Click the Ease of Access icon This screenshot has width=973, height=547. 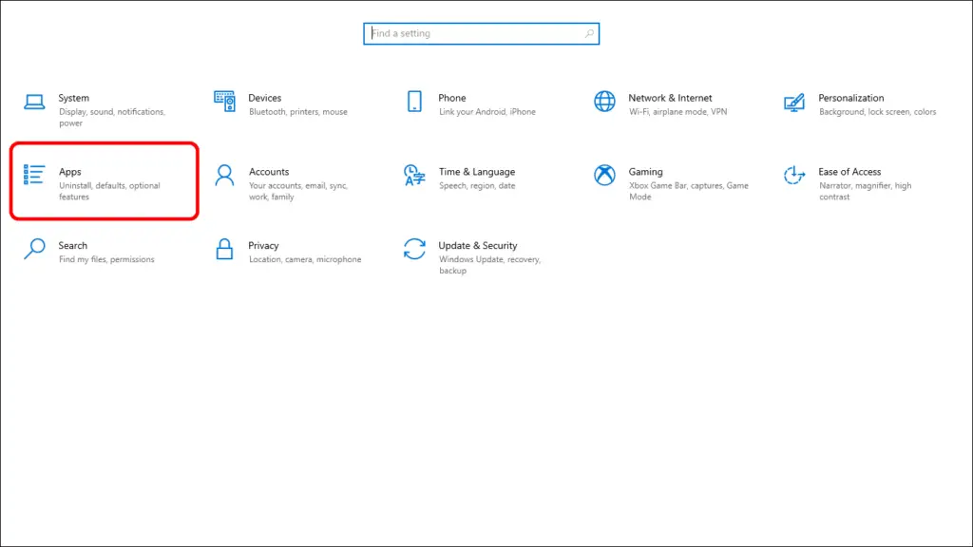[x=794, y=175]
